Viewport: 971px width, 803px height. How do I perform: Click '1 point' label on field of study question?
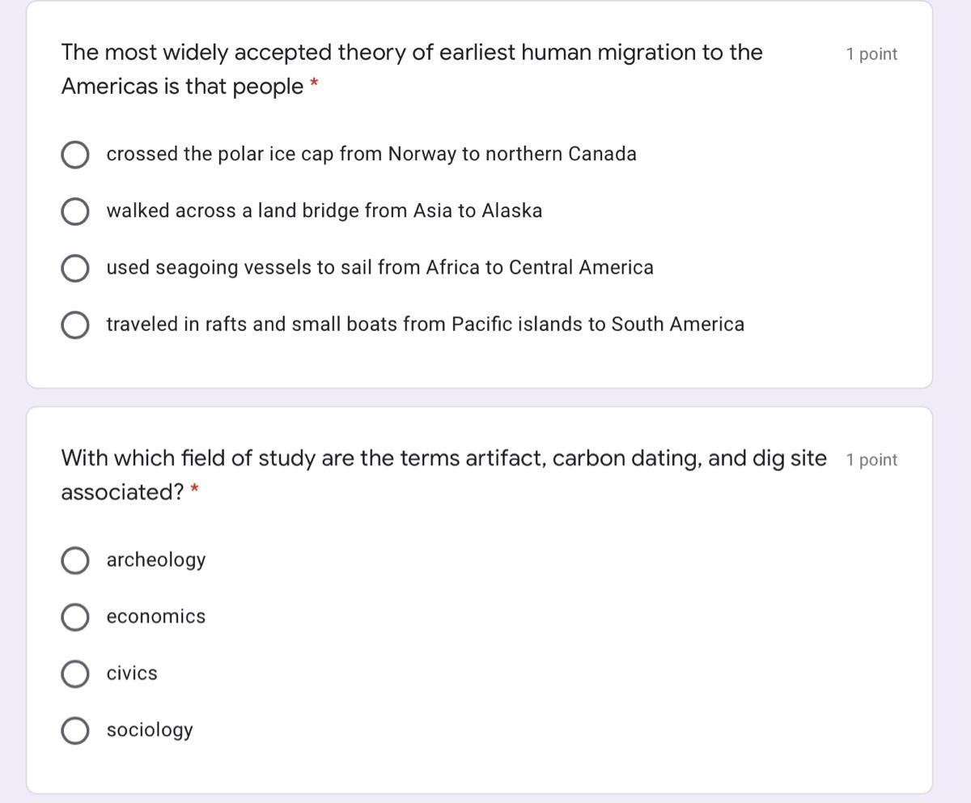(x=871, y=460)
